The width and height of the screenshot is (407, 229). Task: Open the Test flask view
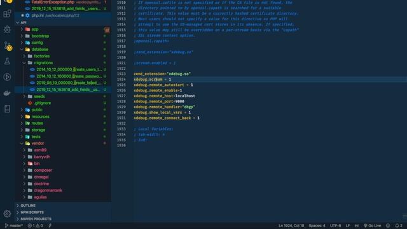click(7, 61)
